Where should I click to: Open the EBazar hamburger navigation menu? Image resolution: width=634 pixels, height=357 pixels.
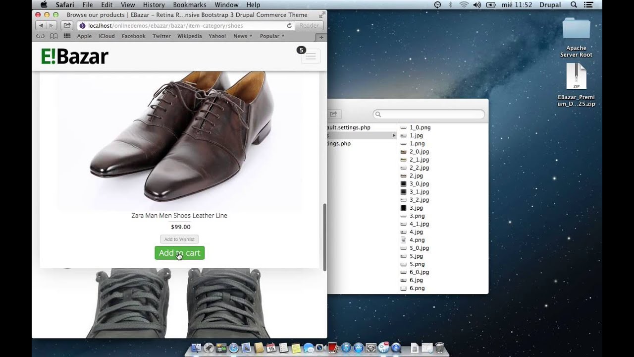click(x=311, y=57)
